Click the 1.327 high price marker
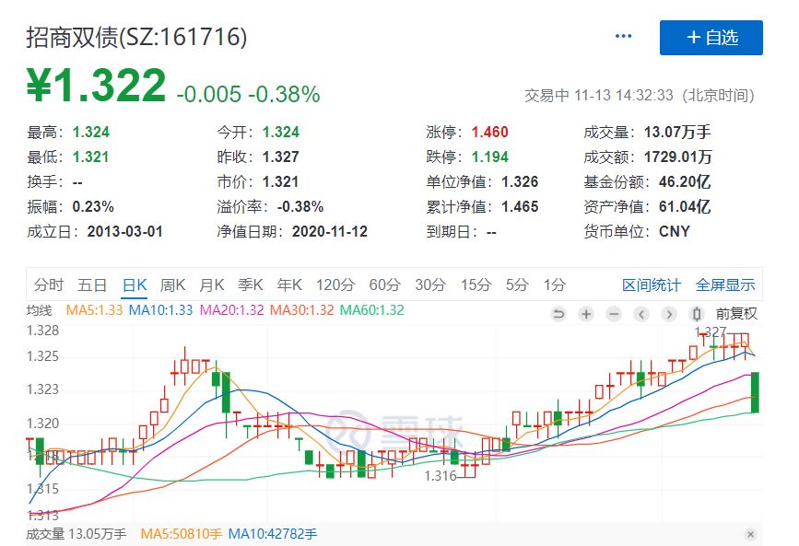Viewport: 799px width, 546px height. (x=711, y=332)
